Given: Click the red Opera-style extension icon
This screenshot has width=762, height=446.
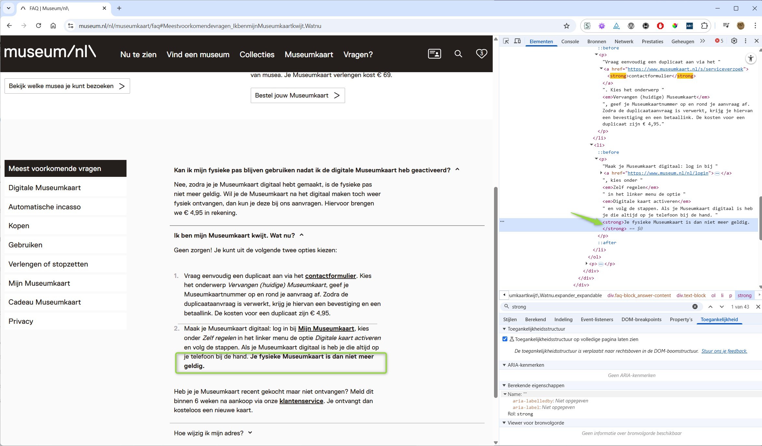Looking at the screenshot, I should pos(660,26).
